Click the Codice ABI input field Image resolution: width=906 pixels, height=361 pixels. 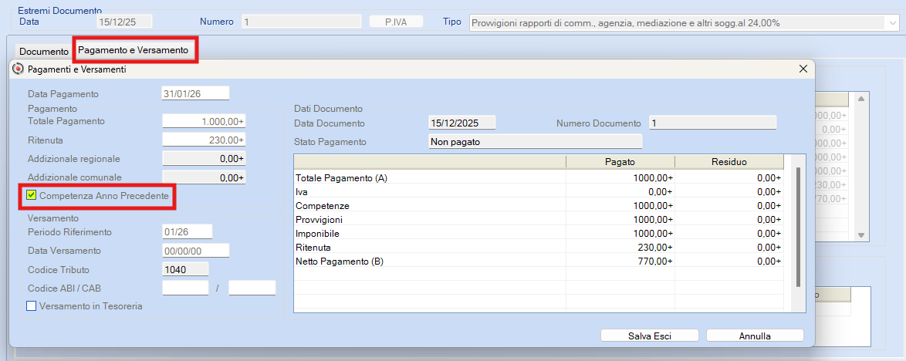(x=185, y=288)
